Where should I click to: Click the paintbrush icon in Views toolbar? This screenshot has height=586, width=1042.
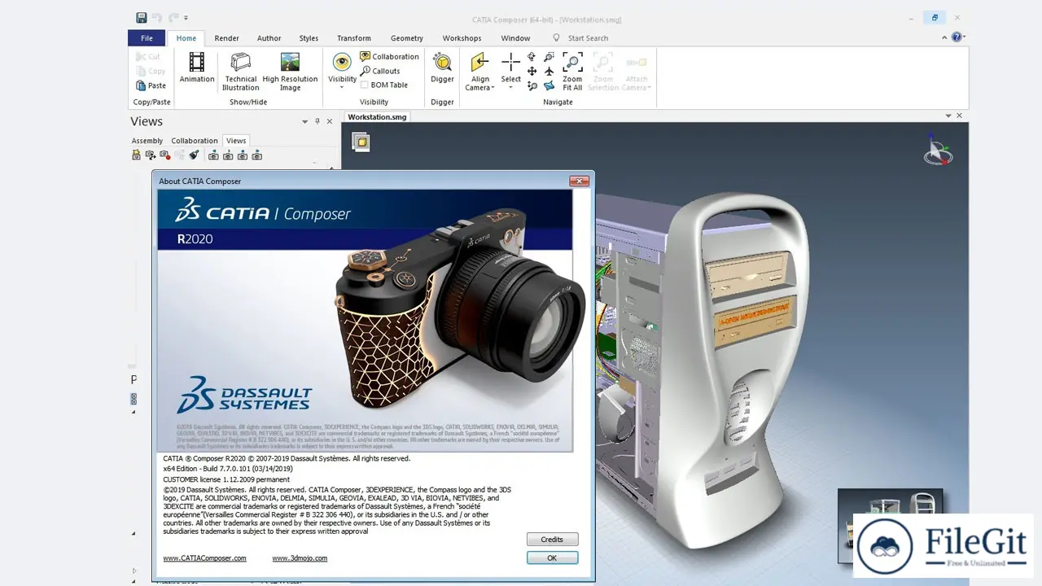click(194, 155)
